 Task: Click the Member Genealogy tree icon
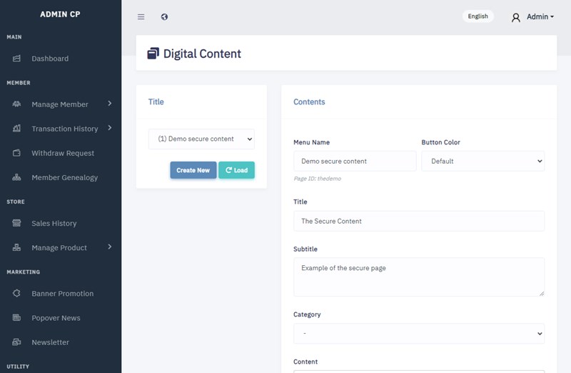(16, 177)
